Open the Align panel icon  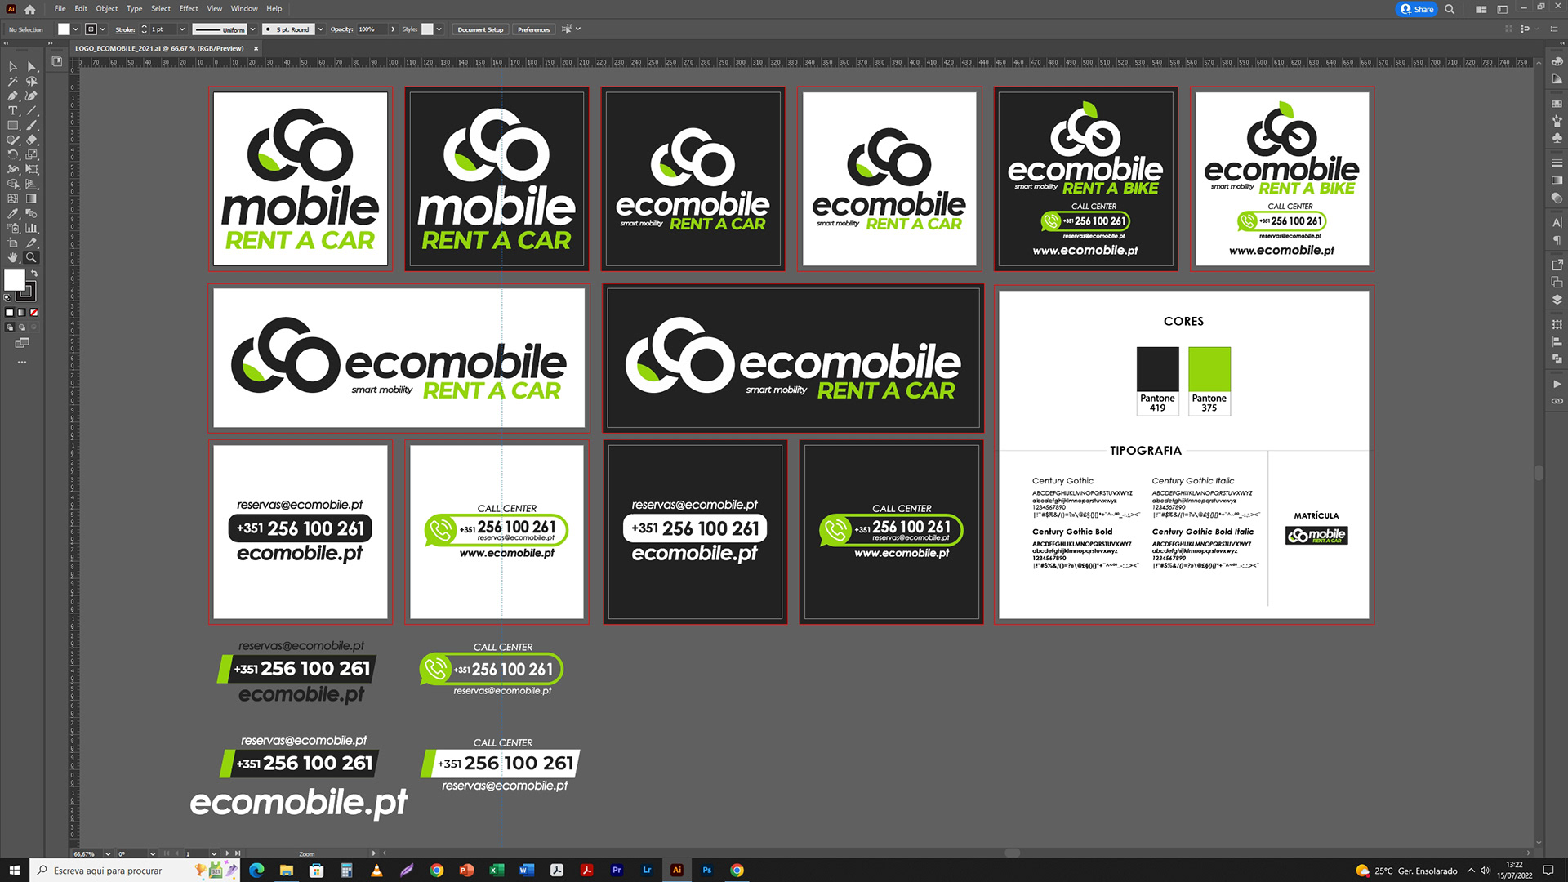1557,342
